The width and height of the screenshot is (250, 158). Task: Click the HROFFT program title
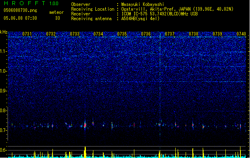point(25,3)
